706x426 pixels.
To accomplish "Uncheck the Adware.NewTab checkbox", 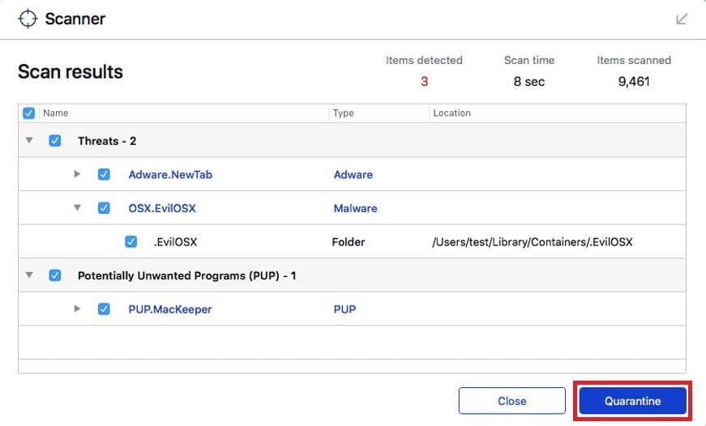I will tap(104, 175).
